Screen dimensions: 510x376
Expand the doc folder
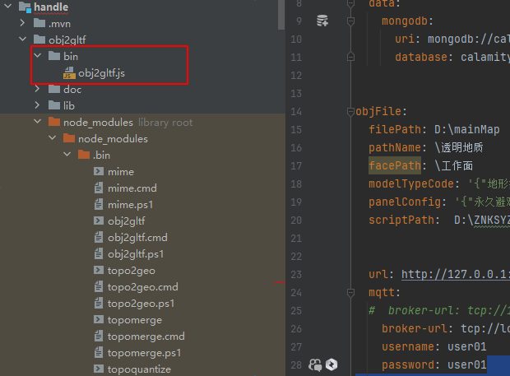pos(37,89)
